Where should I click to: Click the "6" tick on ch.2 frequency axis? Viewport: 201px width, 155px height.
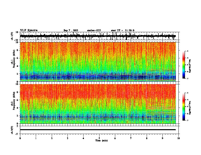[18, 100]
